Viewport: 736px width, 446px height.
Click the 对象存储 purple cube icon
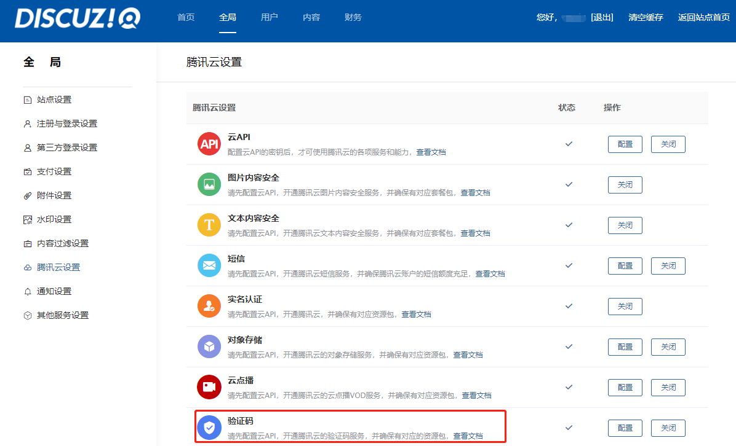coord(209,346)
